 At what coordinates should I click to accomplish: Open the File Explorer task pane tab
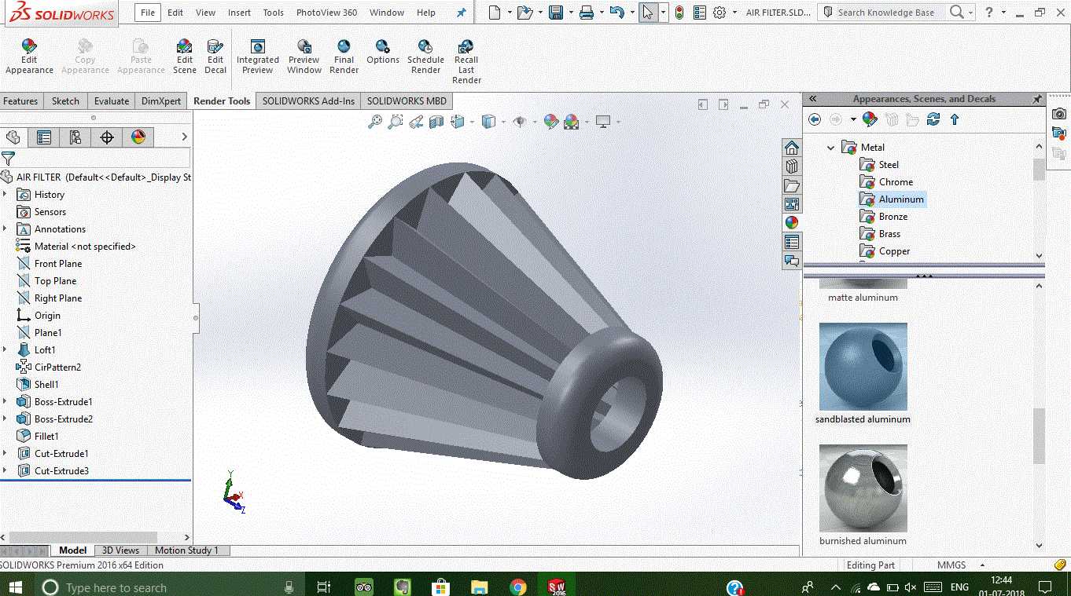point(792,185)
